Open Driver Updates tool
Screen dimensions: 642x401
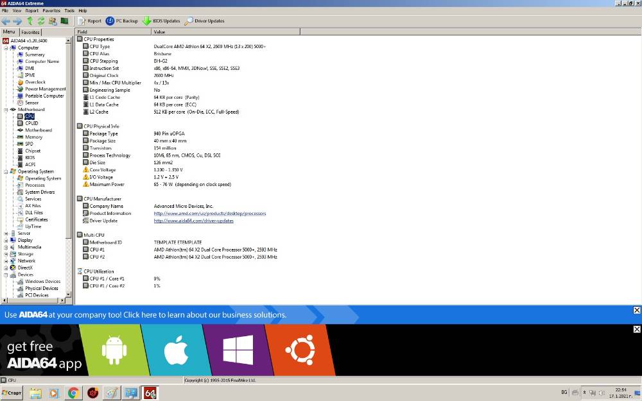(x=204, y=21)
